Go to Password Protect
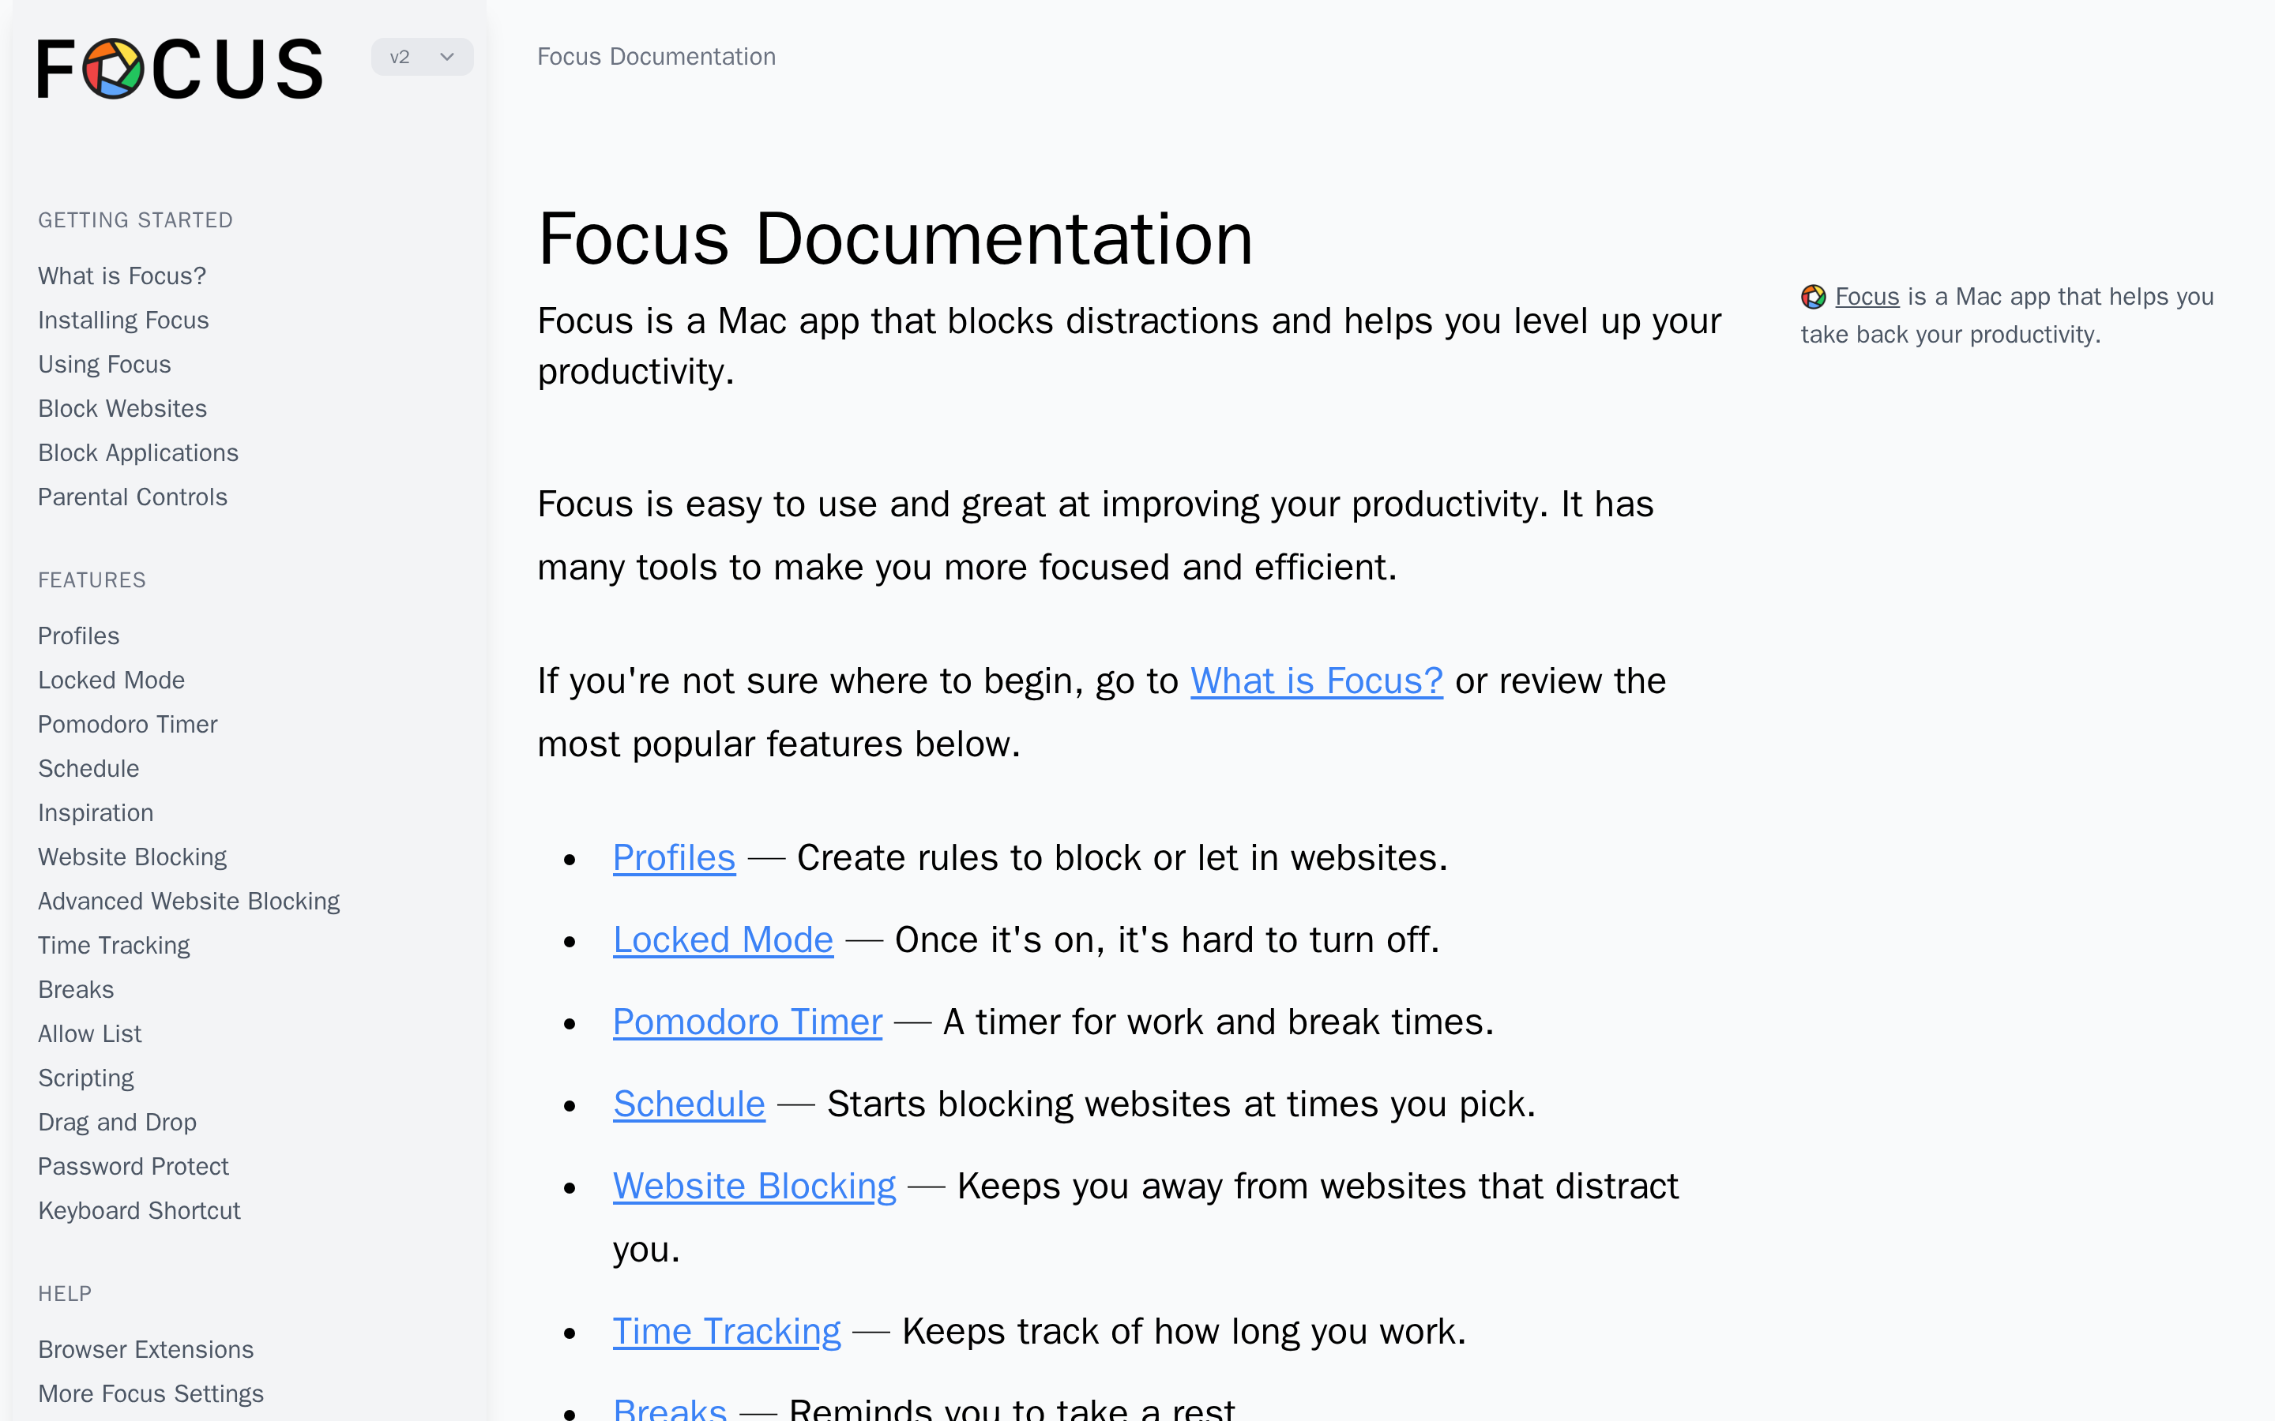 click(x=133, y=1165)
